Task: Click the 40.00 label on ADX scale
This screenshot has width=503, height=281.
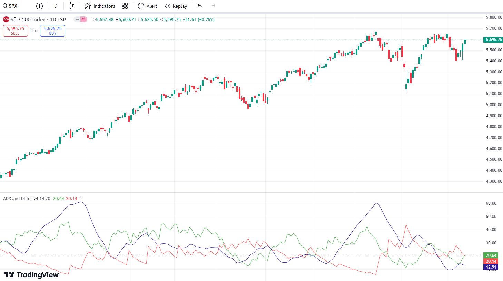Action: [x=491, y=230]
